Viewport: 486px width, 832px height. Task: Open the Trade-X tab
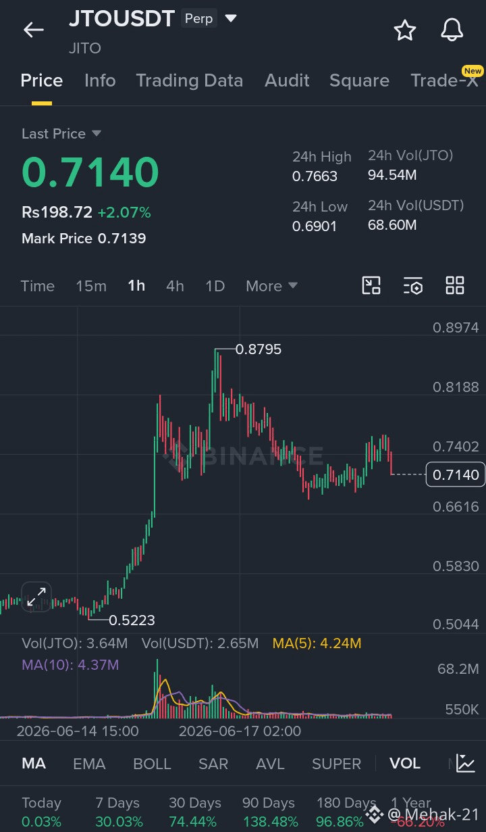[444, 80]
